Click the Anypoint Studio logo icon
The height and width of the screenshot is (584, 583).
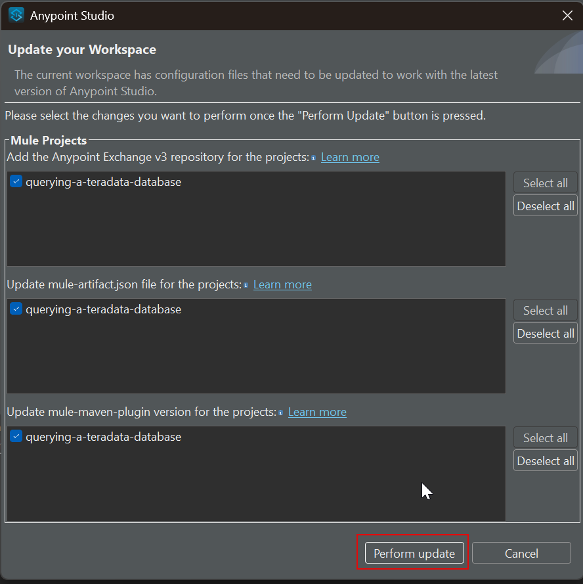pos(16,15)
